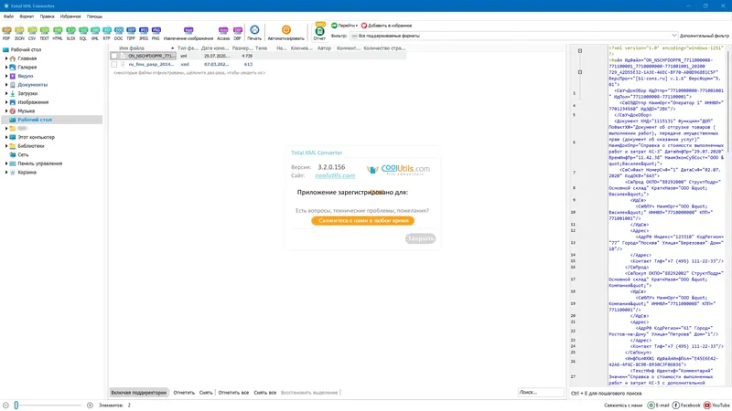Convert to JSON format

(19, 33)
